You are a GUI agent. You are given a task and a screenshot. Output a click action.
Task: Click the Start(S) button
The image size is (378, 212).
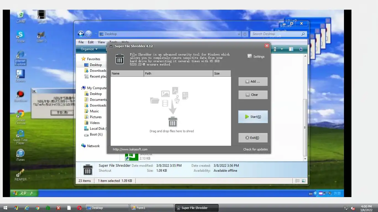tap(253, 117)
